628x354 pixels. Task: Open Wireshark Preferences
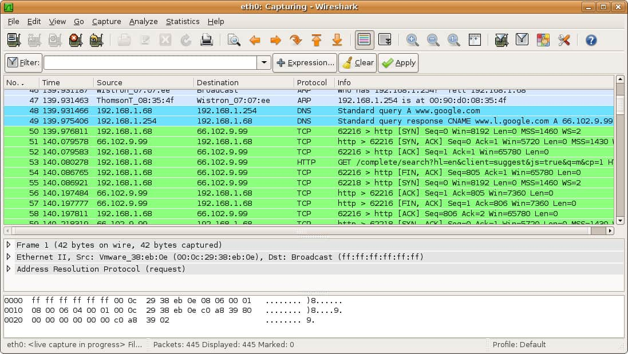tap(564, 40)
